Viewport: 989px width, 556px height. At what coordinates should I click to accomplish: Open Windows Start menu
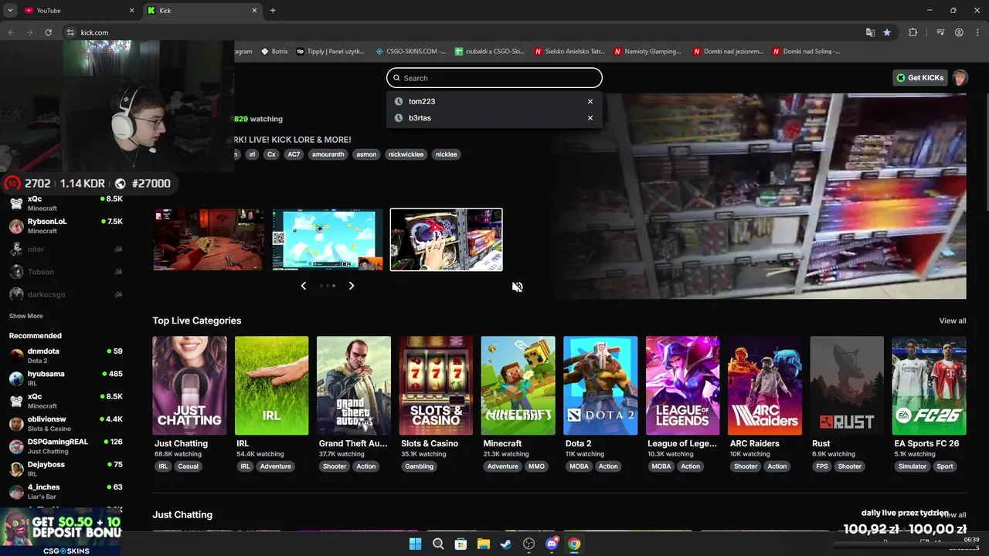415,544
